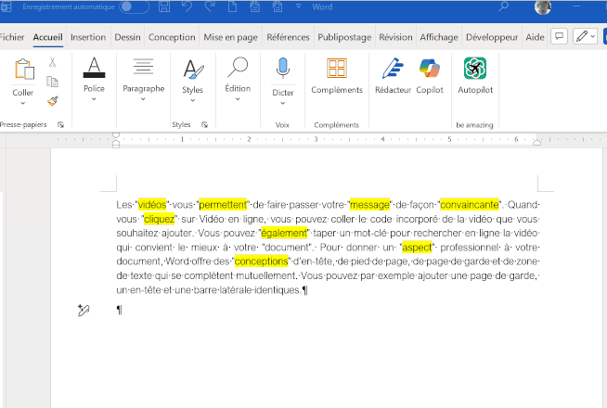The width and height of the screenshot is (607, 408).
Task: Expand the Coller paste options arrow
Action: tap(23, 105)
